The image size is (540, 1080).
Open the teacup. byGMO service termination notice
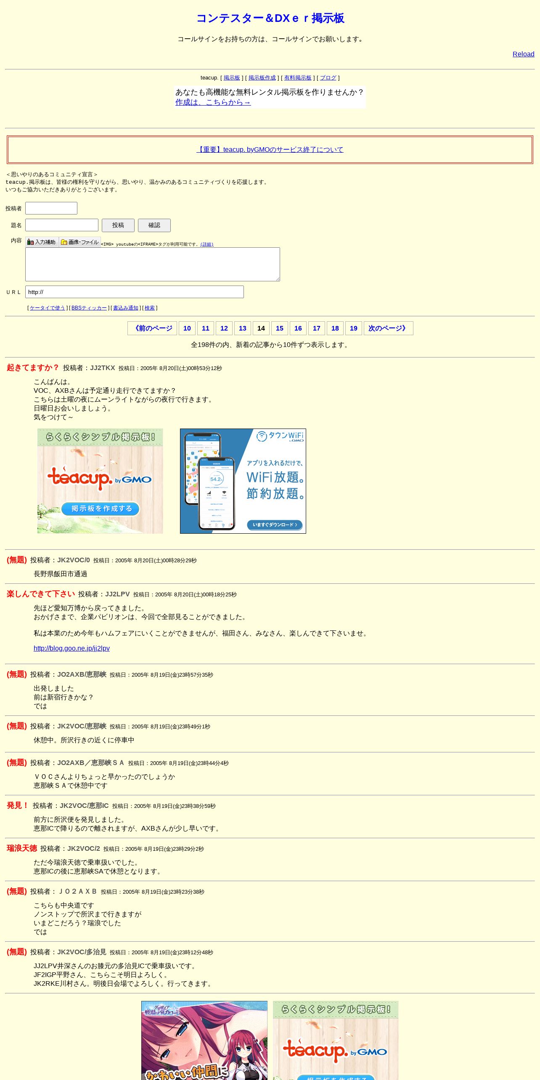[x=270, y=149]
